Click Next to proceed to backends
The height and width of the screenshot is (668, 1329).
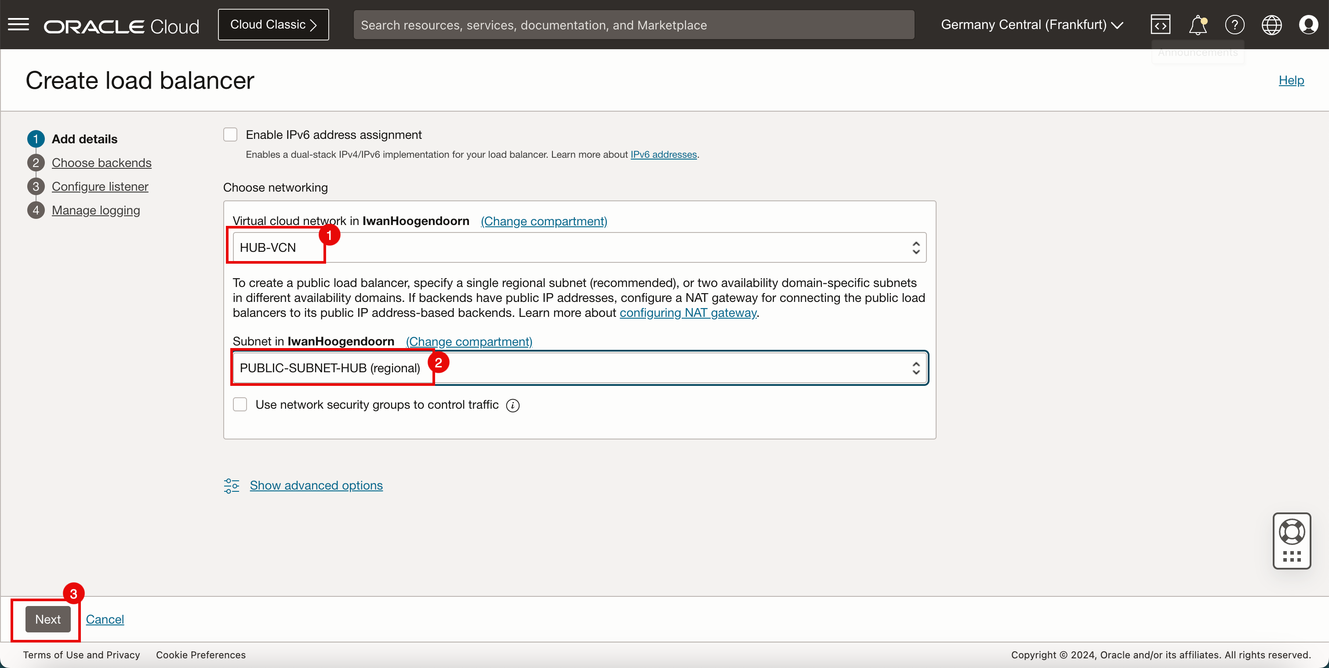pos(48,619)
